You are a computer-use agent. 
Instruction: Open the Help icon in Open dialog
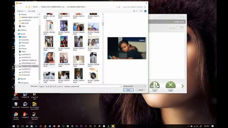pos(145,11)
